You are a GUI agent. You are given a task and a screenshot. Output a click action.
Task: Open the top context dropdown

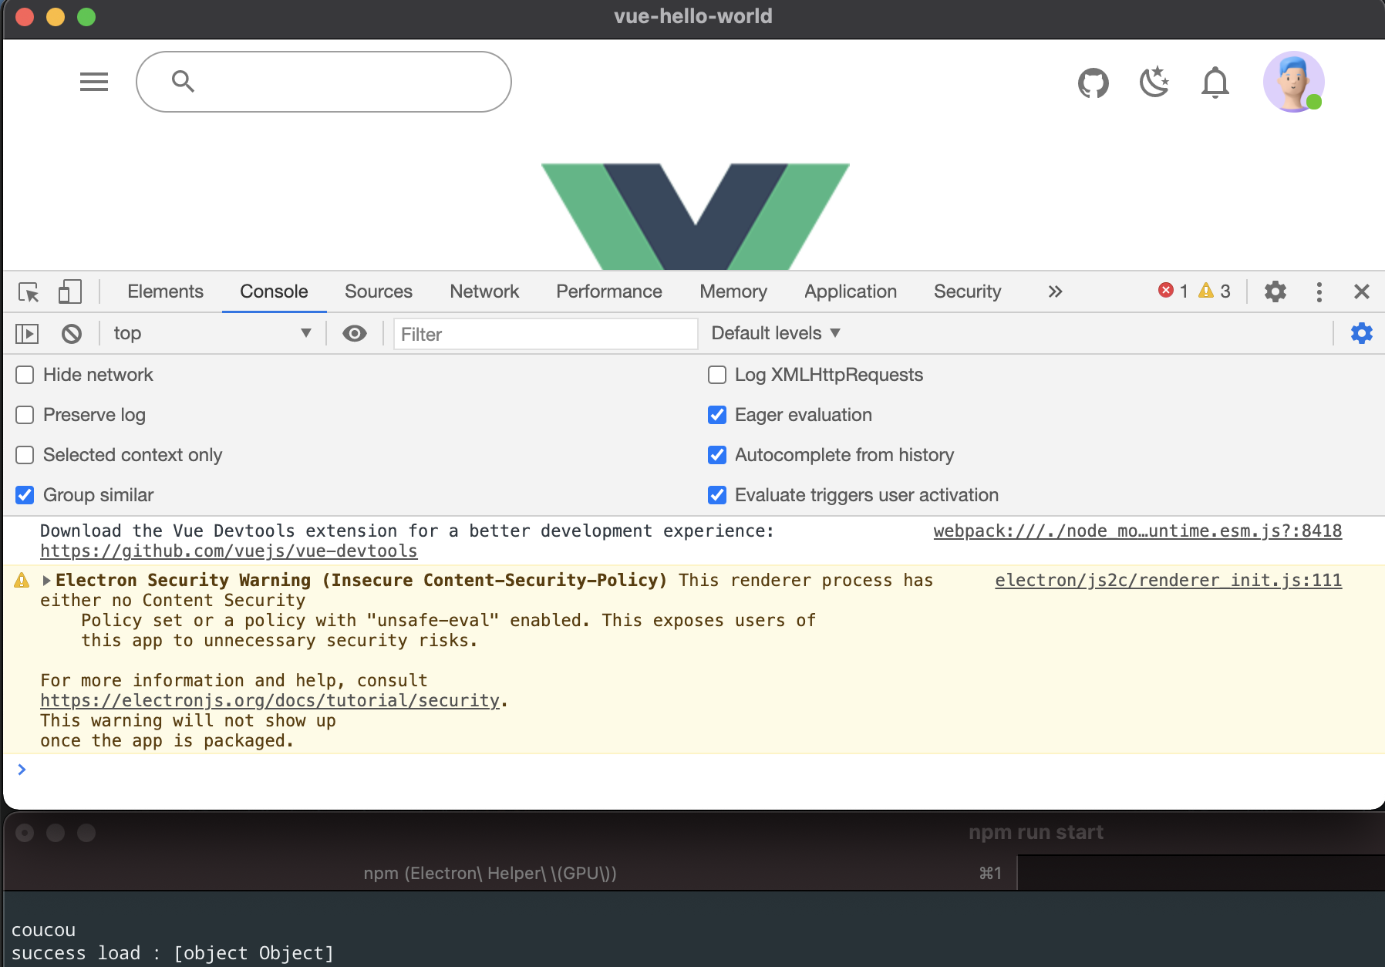click(x=212, y=333)
